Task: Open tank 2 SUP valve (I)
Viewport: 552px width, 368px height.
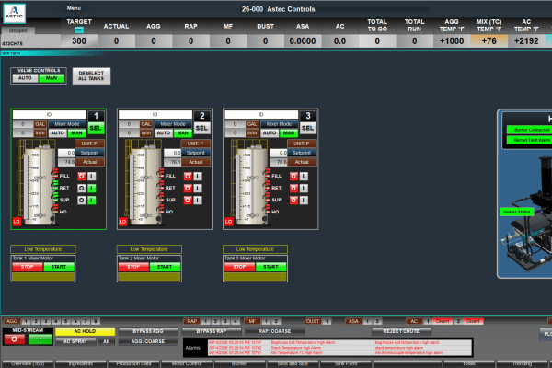Action: 198,201
